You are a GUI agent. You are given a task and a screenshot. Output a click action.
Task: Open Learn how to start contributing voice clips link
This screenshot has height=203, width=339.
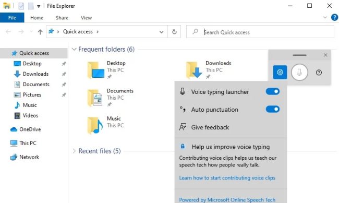click(x=227, y=177)
